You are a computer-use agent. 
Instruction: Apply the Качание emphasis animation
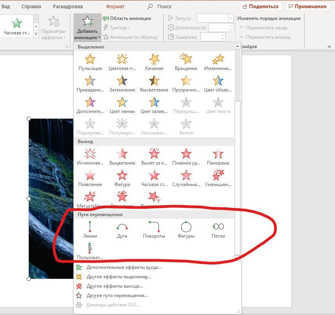[154, 62]
